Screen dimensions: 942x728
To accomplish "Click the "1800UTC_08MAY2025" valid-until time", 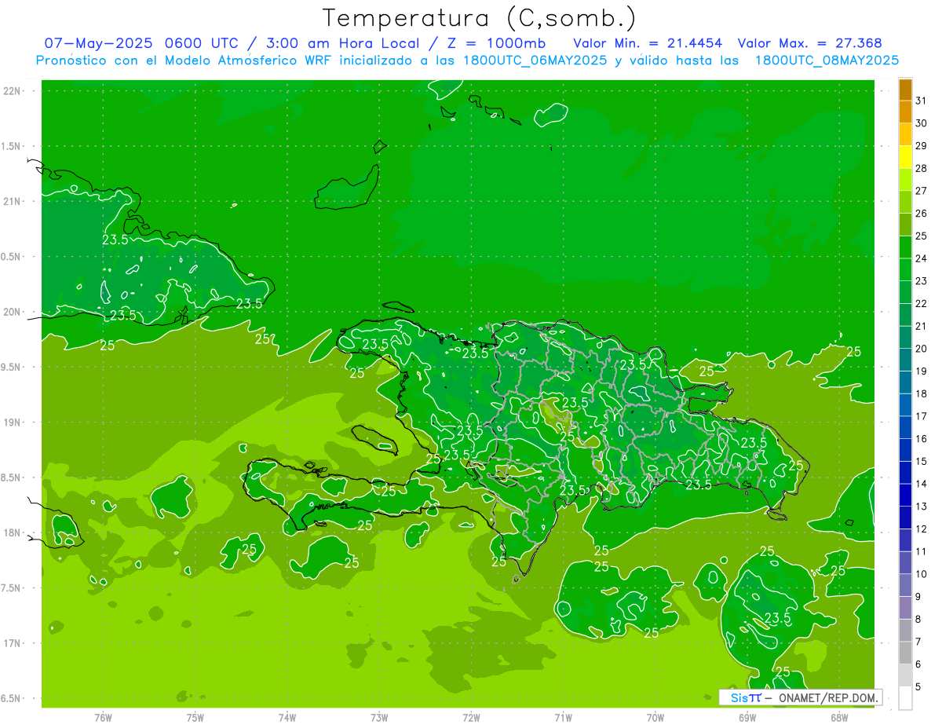I will click(827, 60).
